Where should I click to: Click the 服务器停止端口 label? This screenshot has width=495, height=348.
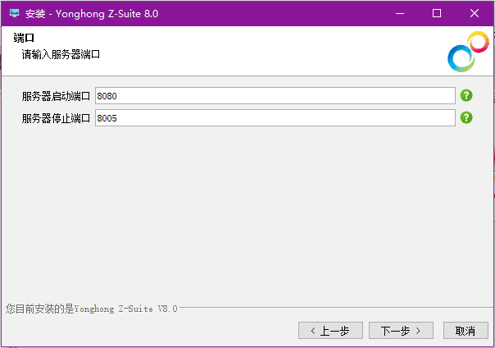coord(56,118)
